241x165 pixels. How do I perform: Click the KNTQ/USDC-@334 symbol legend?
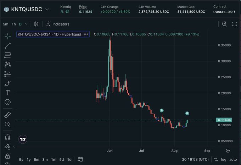pyautogui.click(x=49, y=34)
